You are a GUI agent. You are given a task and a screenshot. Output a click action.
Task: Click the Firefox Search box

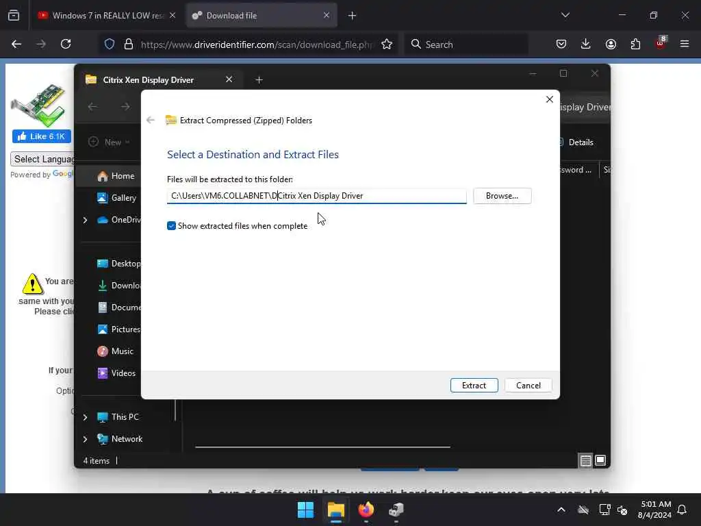click(466, 45)
